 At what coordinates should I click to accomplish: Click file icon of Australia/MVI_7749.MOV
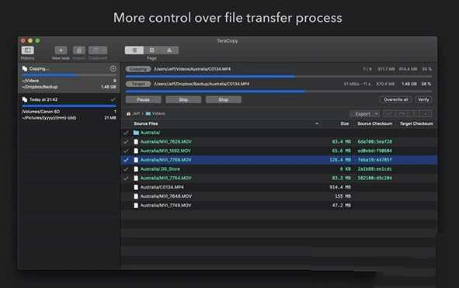[x=136, y=205]
